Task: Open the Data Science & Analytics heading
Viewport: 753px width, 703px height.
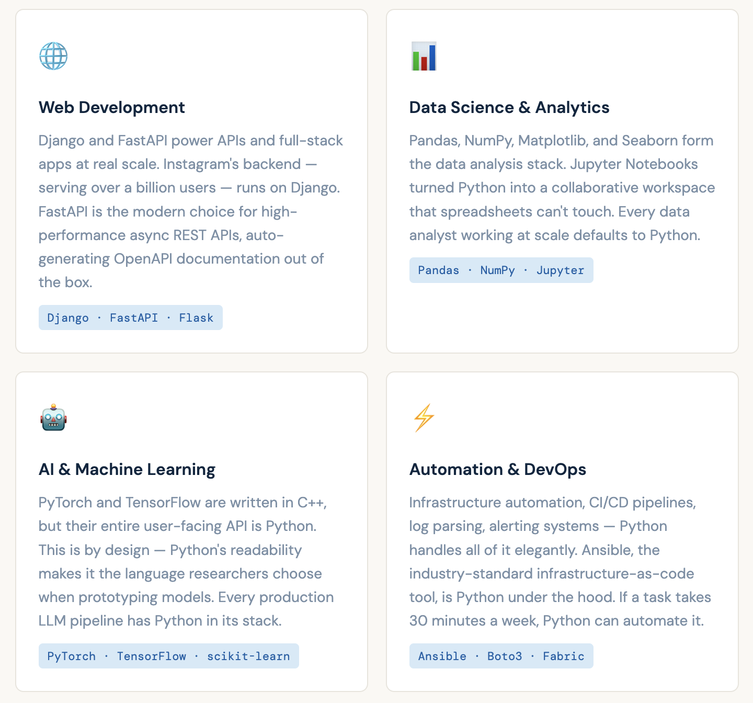Action: (x=509, y=107)
